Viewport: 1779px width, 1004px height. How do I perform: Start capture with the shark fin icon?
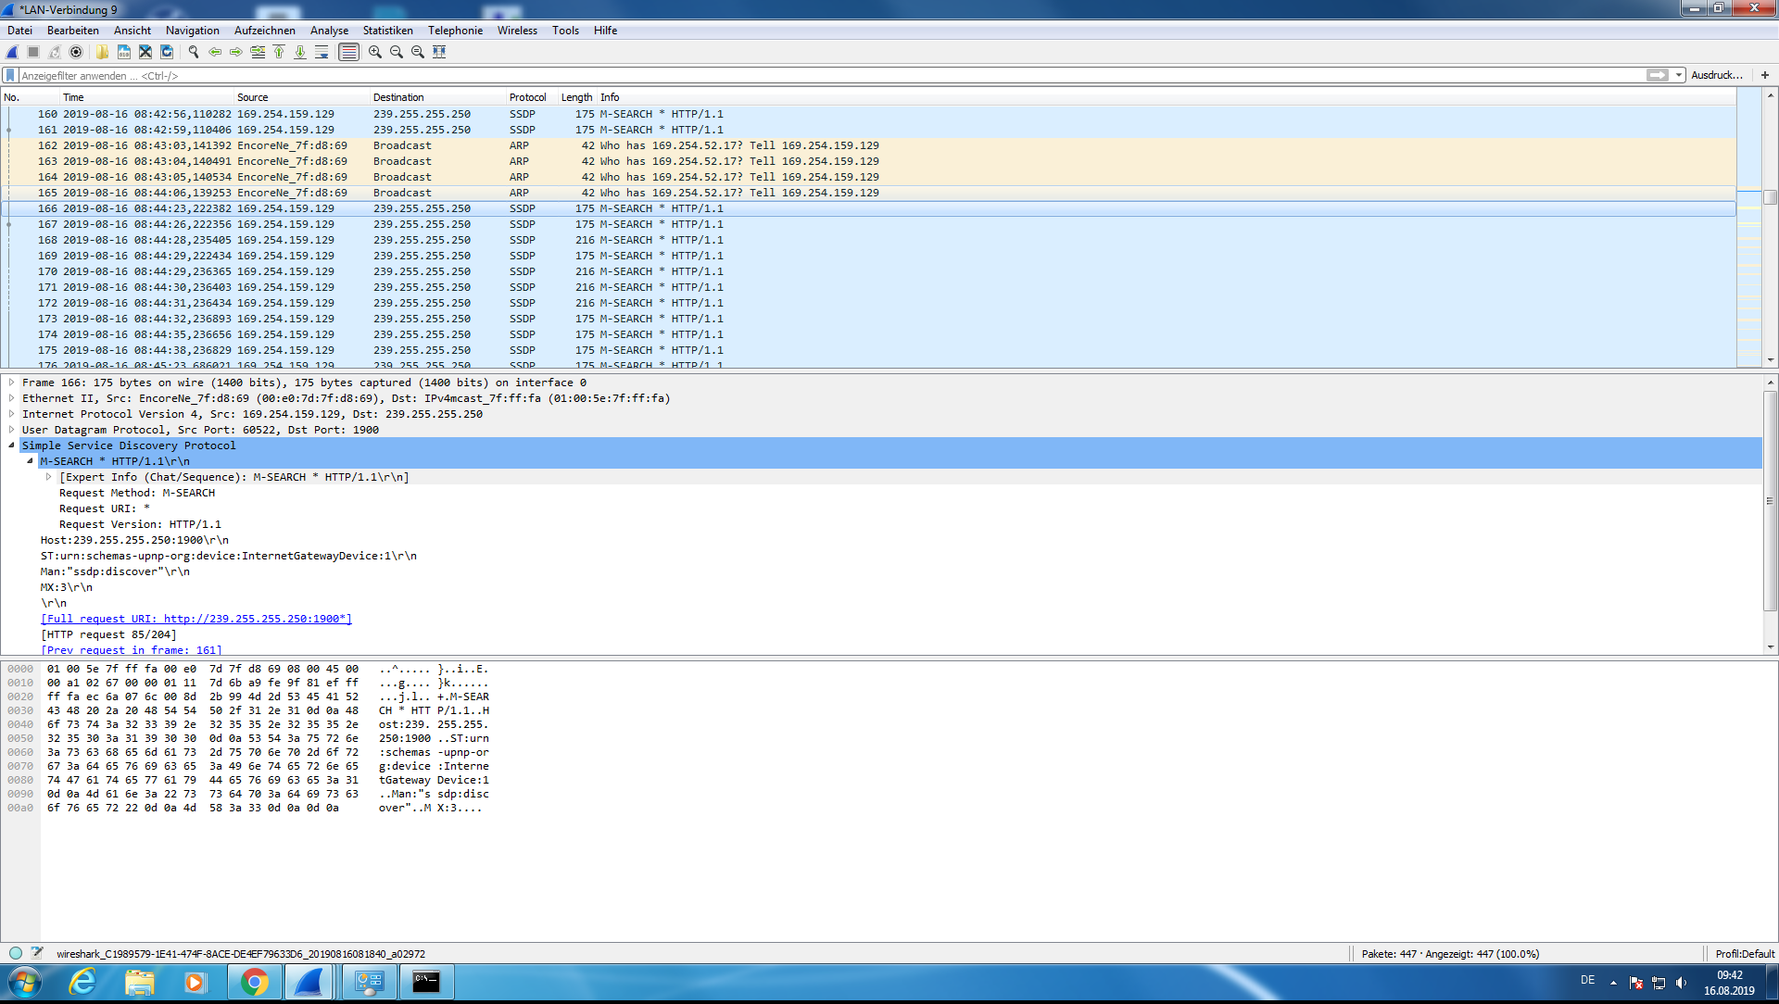click(12, 52)
